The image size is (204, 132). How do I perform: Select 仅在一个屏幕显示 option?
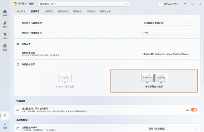tap(65, 81)
